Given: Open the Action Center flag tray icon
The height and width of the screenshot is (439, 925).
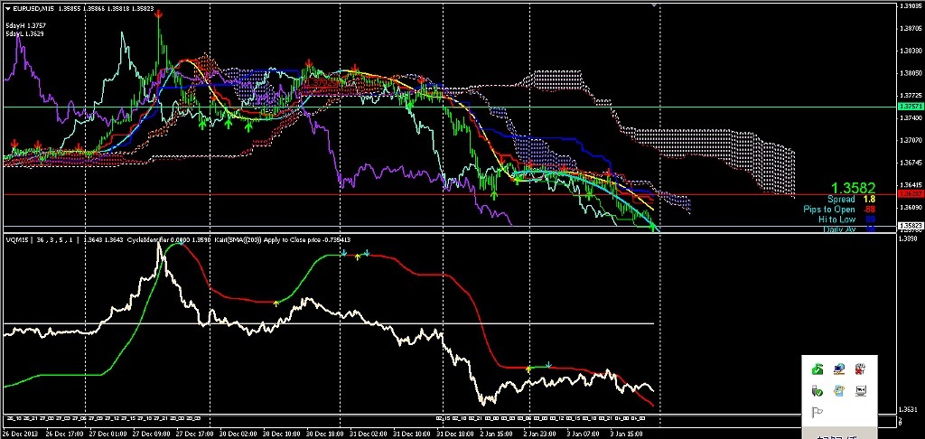Looking at the screenshot, I should tap(817, 412).
